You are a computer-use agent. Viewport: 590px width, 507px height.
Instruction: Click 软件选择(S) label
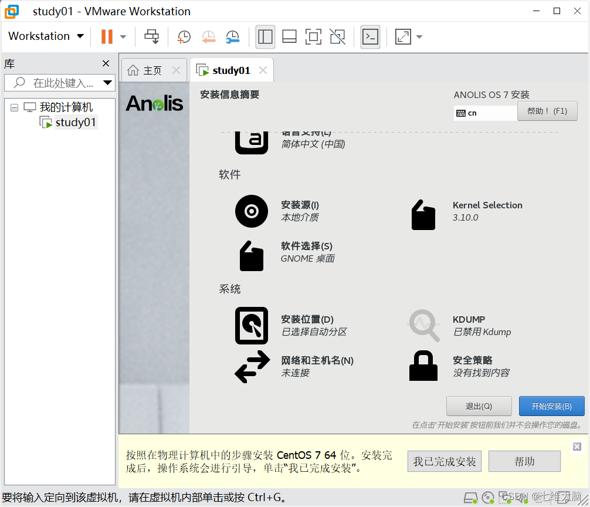[x=307, y=246]
